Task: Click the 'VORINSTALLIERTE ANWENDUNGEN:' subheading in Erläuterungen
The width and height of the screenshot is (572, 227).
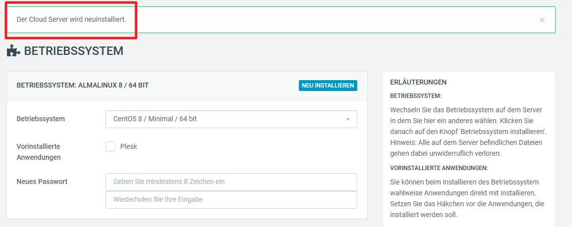Action: click(439, 168)
